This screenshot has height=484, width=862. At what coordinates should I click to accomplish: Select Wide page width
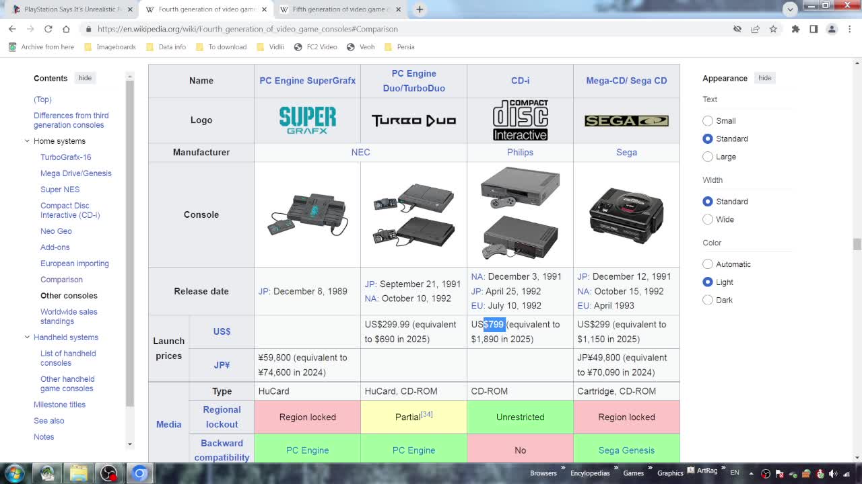(x=708, y=219)
